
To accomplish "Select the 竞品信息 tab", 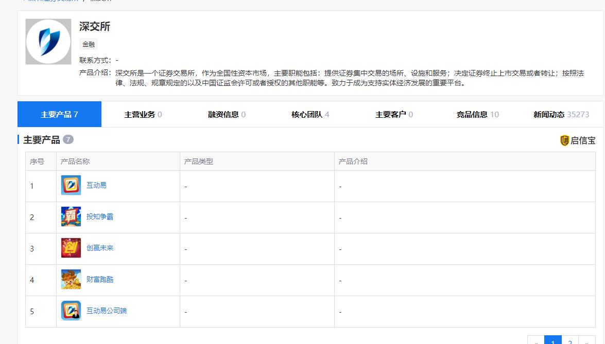I will 478,115.
